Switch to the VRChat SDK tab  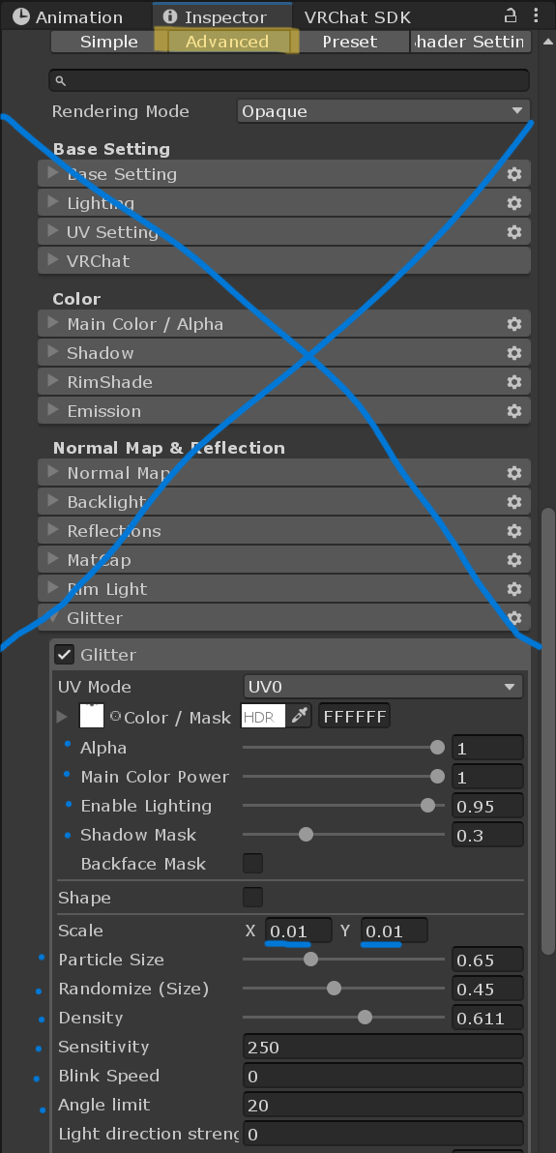(358, 16)
